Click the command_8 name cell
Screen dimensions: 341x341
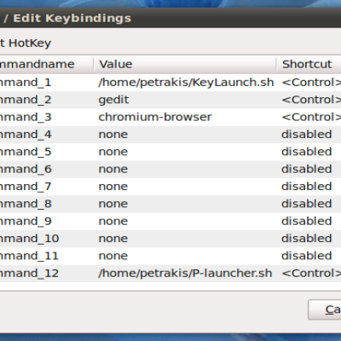point(26,204)
